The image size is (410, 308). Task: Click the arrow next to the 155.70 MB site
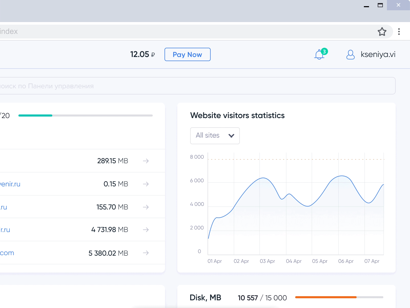click(x=146, y=207)
